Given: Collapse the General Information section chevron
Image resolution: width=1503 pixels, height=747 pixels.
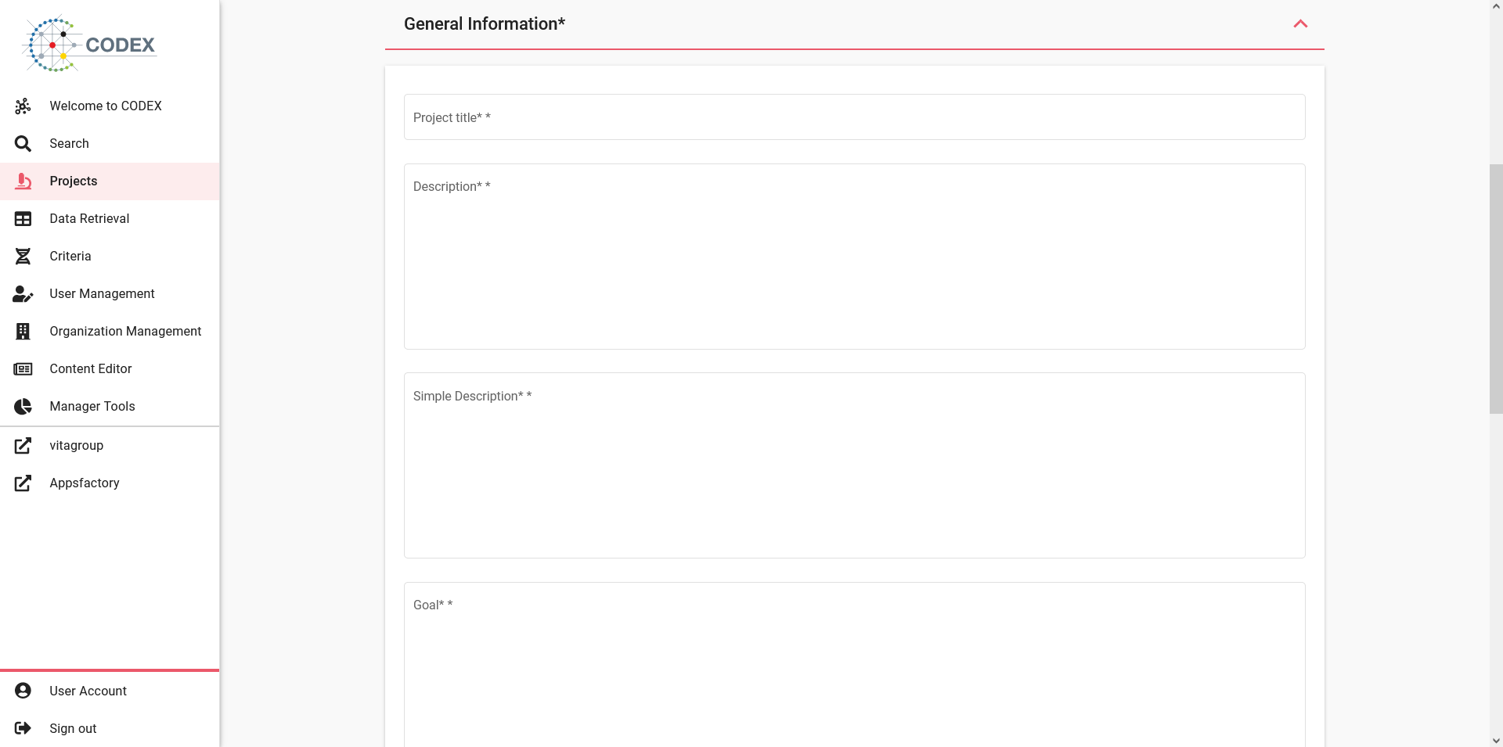Looking at the screenshot, I should pos(1300,23).
